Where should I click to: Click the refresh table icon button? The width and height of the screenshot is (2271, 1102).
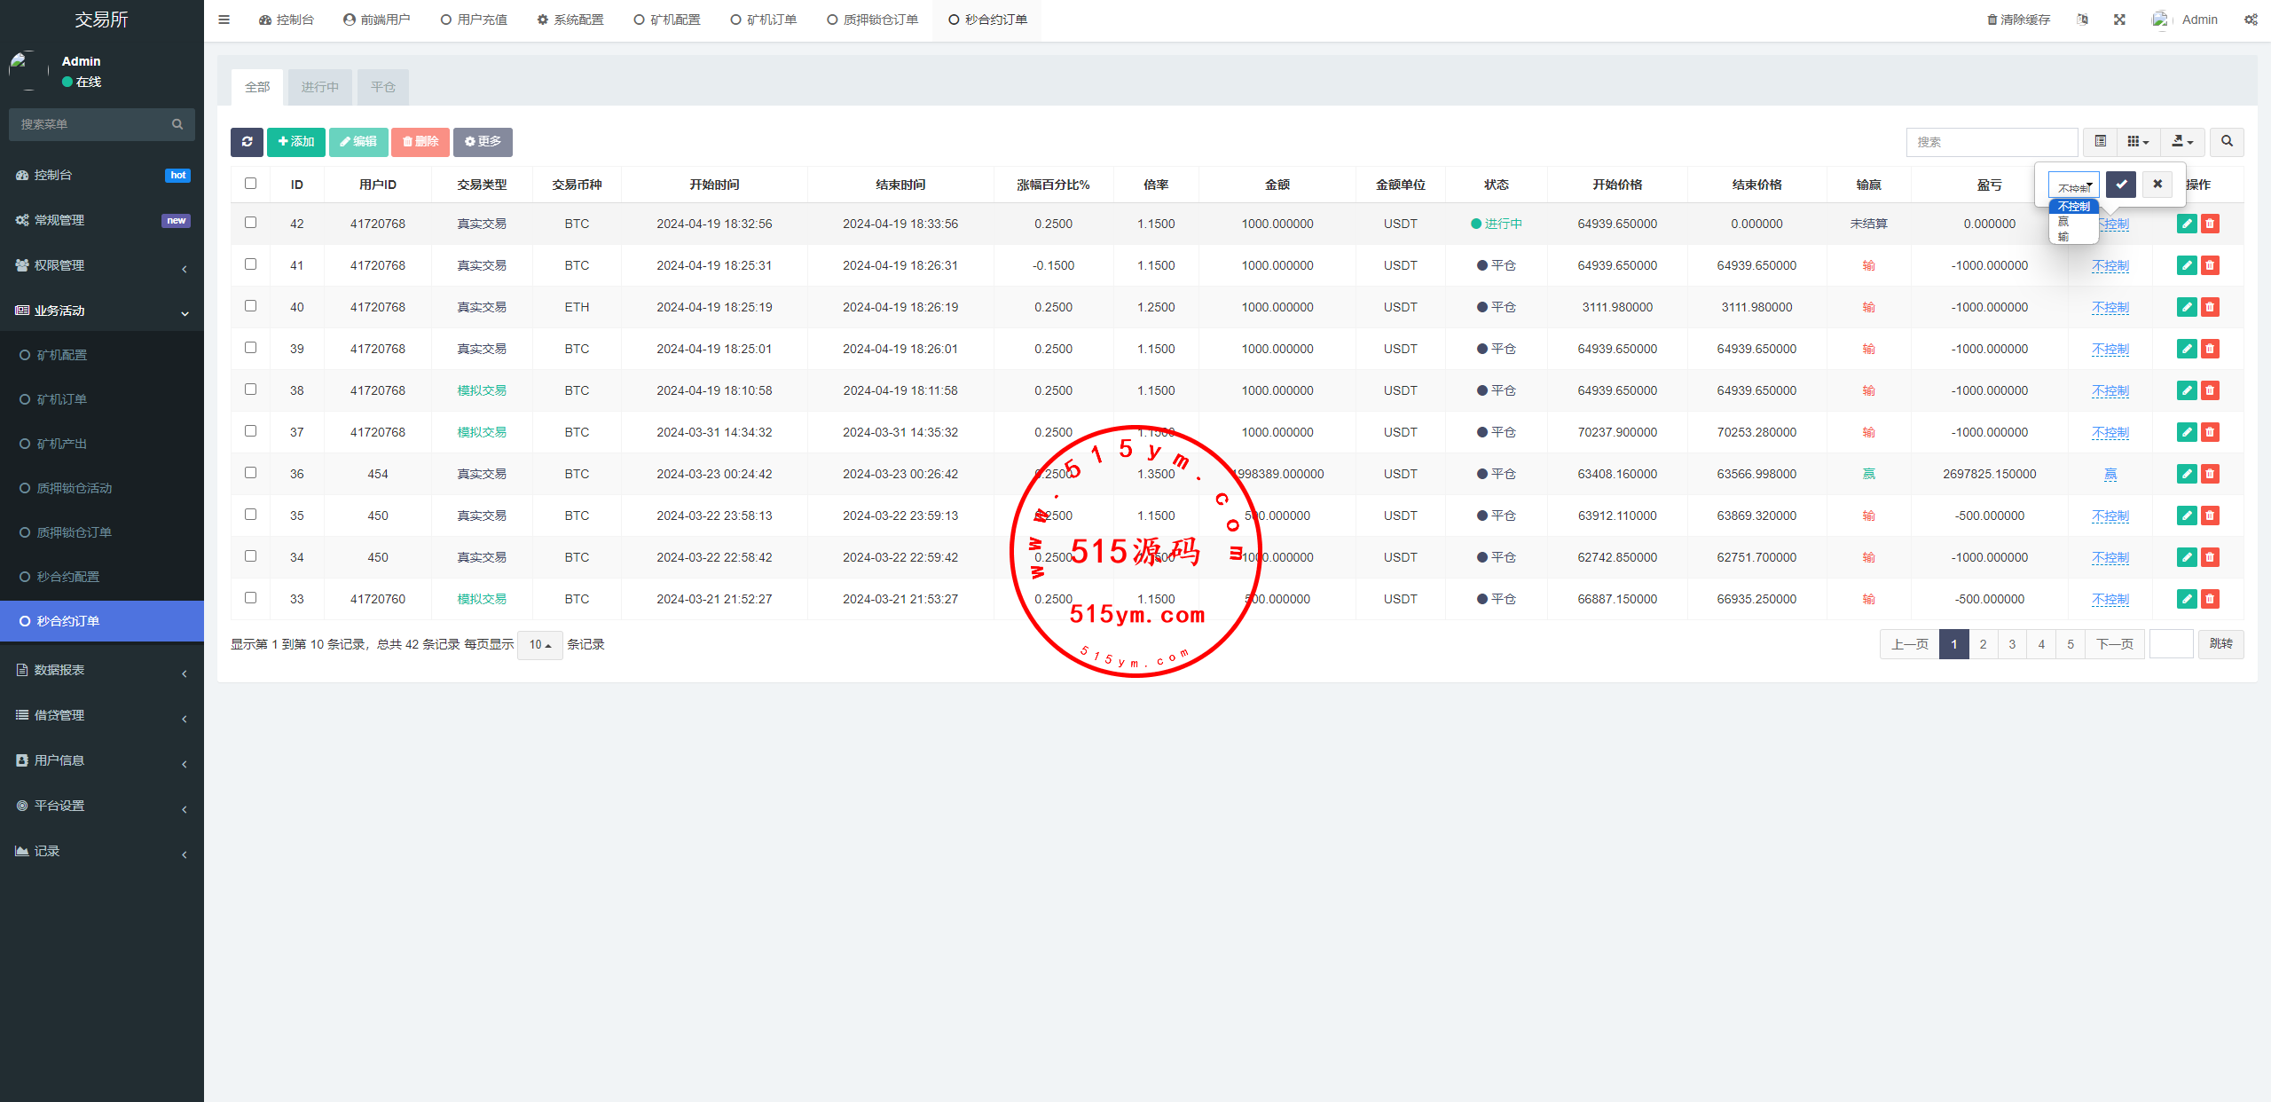tap(247, 142)
